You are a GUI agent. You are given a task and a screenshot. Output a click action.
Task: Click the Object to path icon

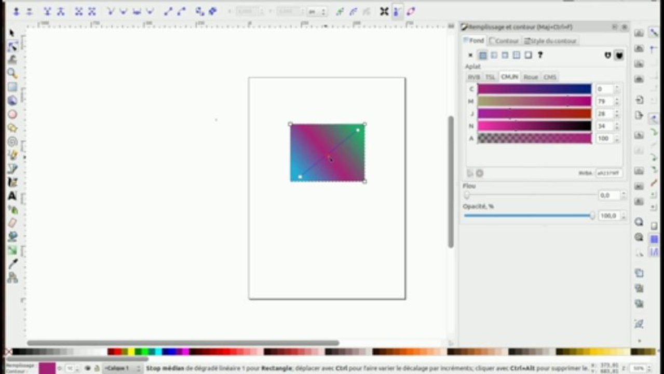[x=199, y=11]
